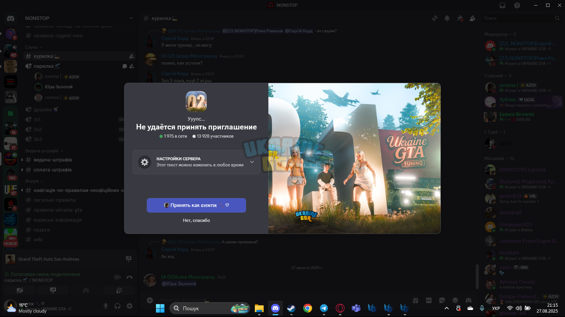
Task: Show pinned messages in курилка
Action: coord(460,18)
